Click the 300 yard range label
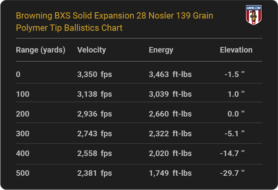This screenshot has width=278, height=190. tap(23, 134)
